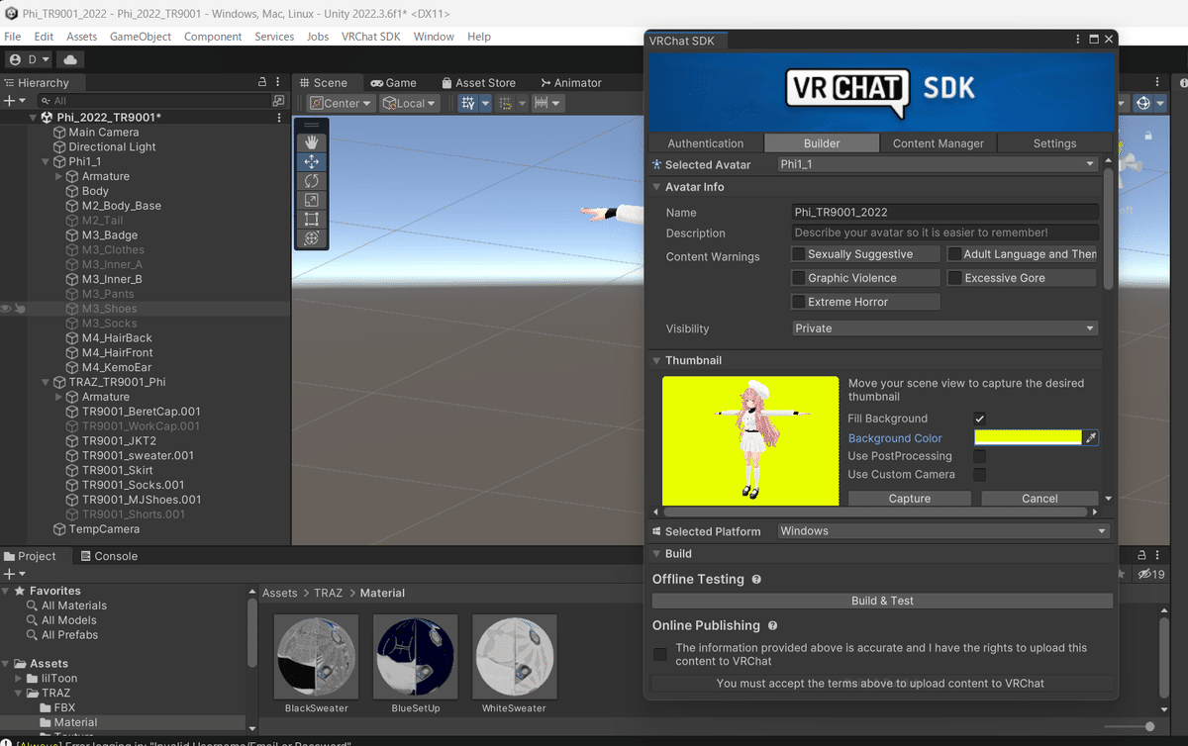Switch to the Authentication tab
This screenshot has height=746, width=1188.
coord(706,143)
